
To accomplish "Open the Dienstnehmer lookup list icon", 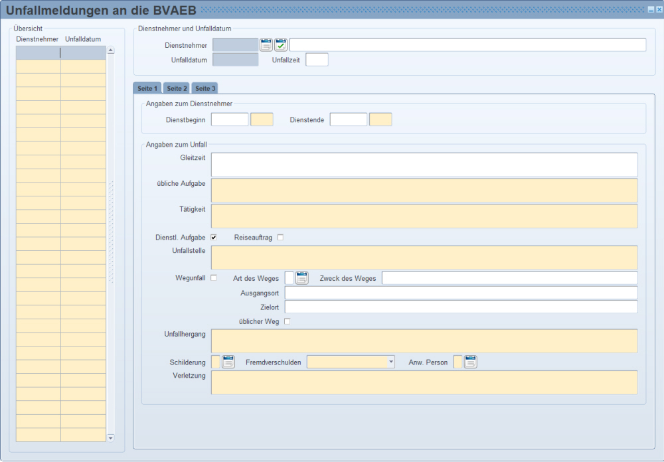I will tap(266, 45).
